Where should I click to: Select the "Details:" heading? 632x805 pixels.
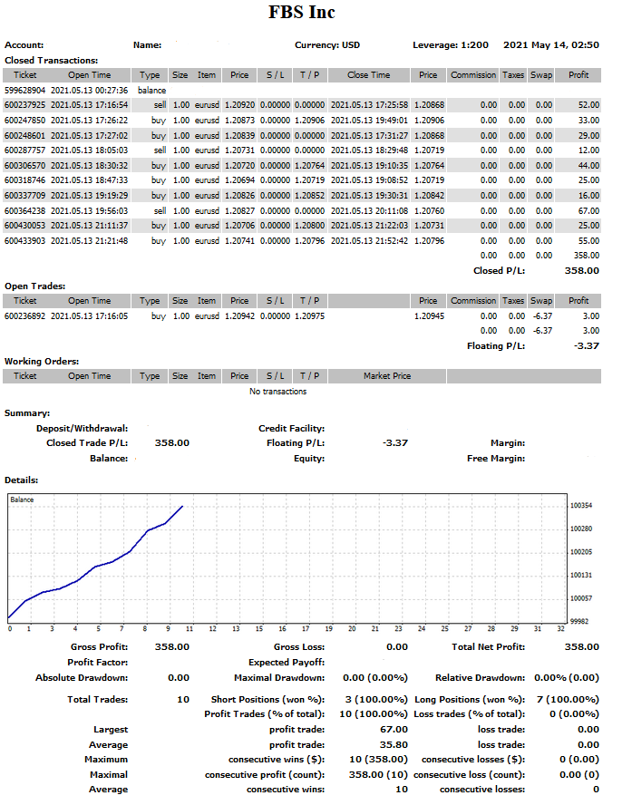[22, 480]
